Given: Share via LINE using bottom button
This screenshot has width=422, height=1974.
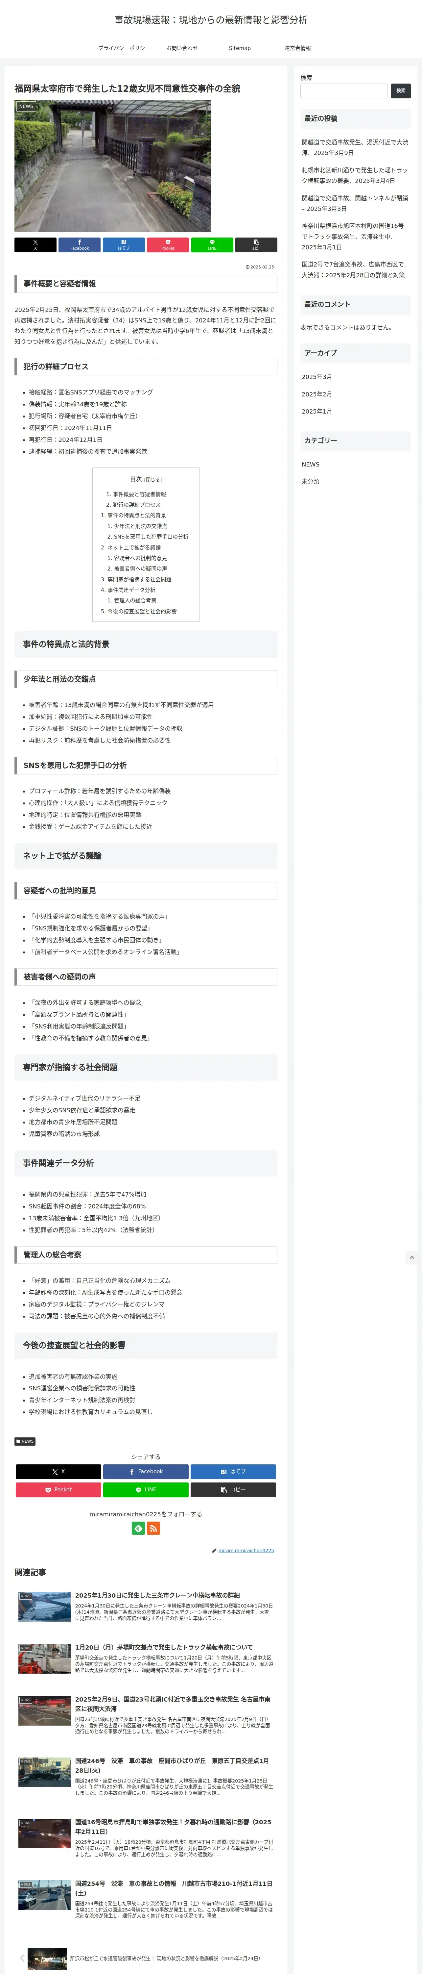Looking at the screenshot, I should (x=146, y=1490).
